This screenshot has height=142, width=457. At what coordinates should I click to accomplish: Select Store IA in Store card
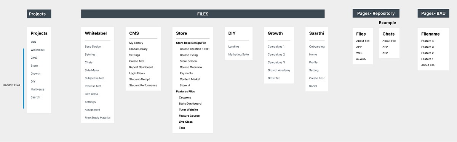(185, 85)
